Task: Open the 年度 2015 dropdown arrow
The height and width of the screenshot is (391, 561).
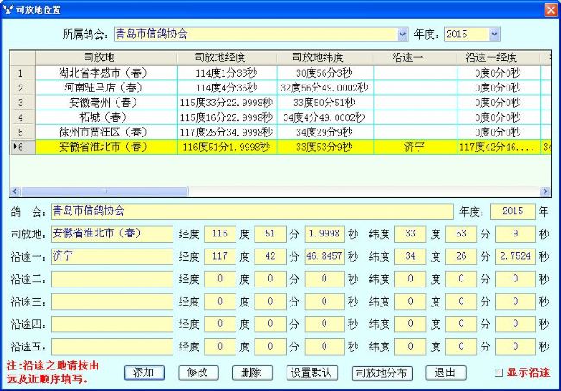Action: point(494,35)
